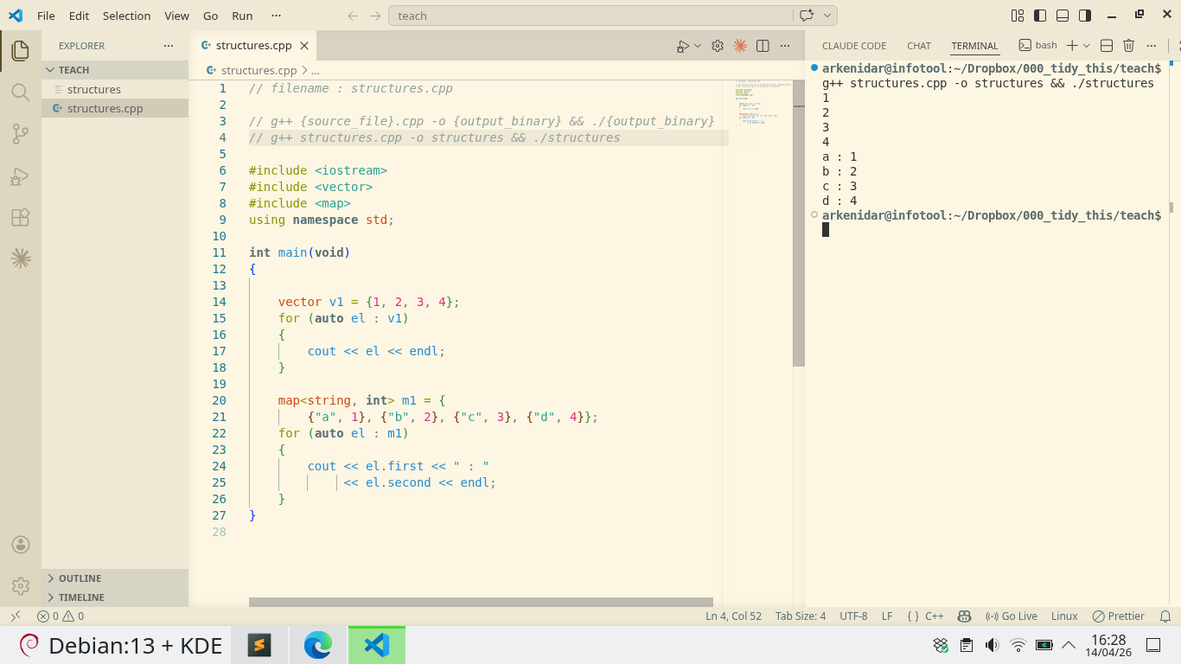Toggle the secondary side bar layout button

click(x=1085, y=16)
